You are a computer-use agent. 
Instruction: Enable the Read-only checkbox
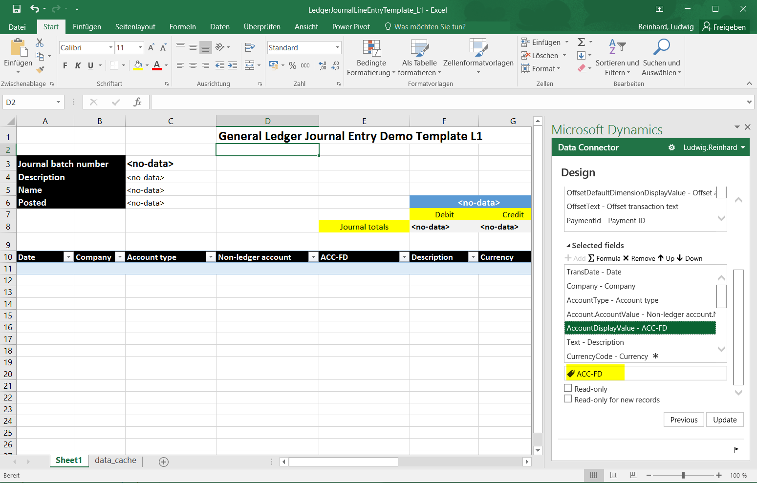(568, 388)
